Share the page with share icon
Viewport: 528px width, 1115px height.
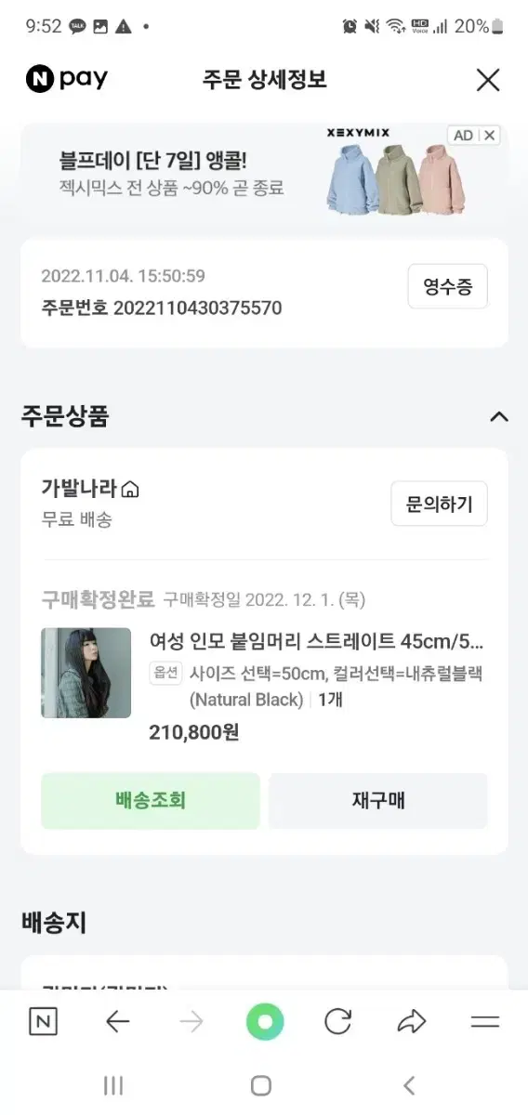(x=411, y=1023)
